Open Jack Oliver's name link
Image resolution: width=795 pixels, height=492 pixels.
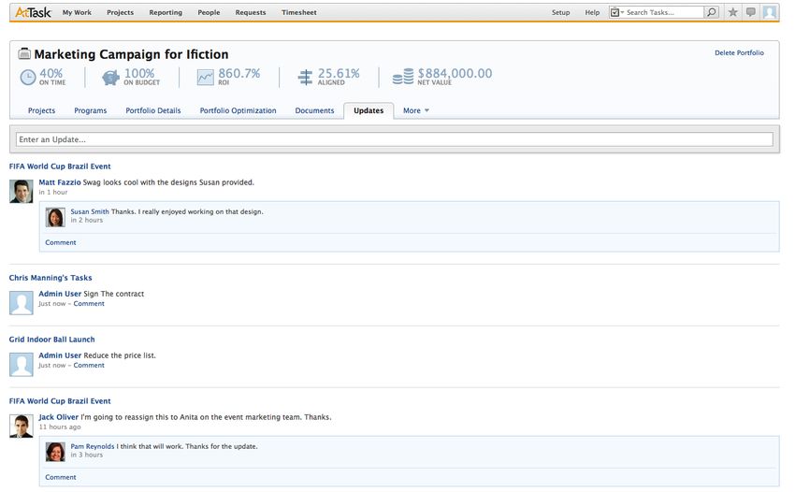click(59, 417)
